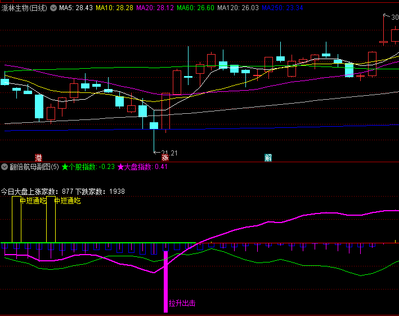Click the MA10: 28.28 label
The height and width of the screenshot is (316, 399).
(x=114, y=8)
